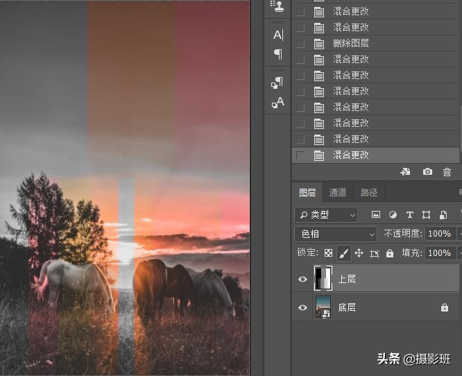Select the highlighted last 混合更改 history state

pos(376,155)
